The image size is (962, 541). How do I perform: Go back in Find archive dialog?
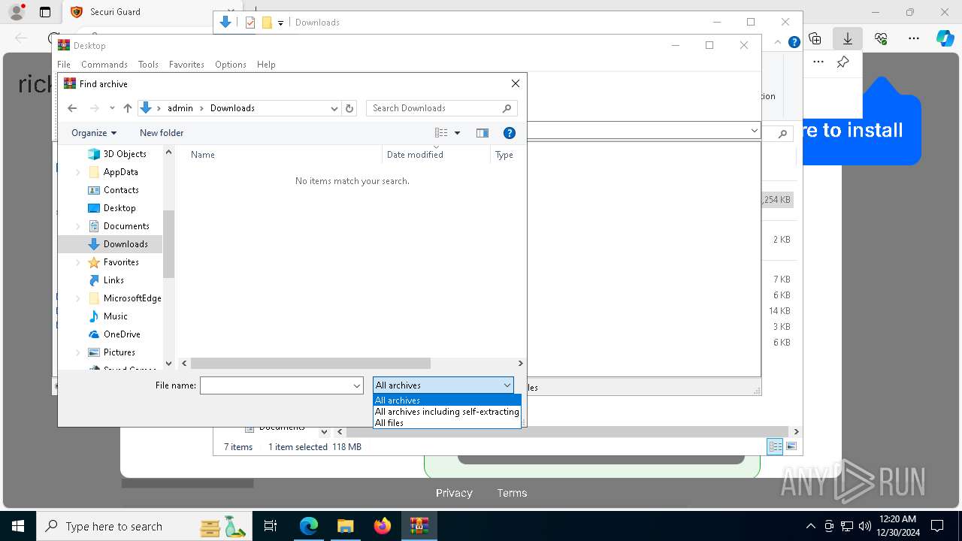tap(72, 108)
